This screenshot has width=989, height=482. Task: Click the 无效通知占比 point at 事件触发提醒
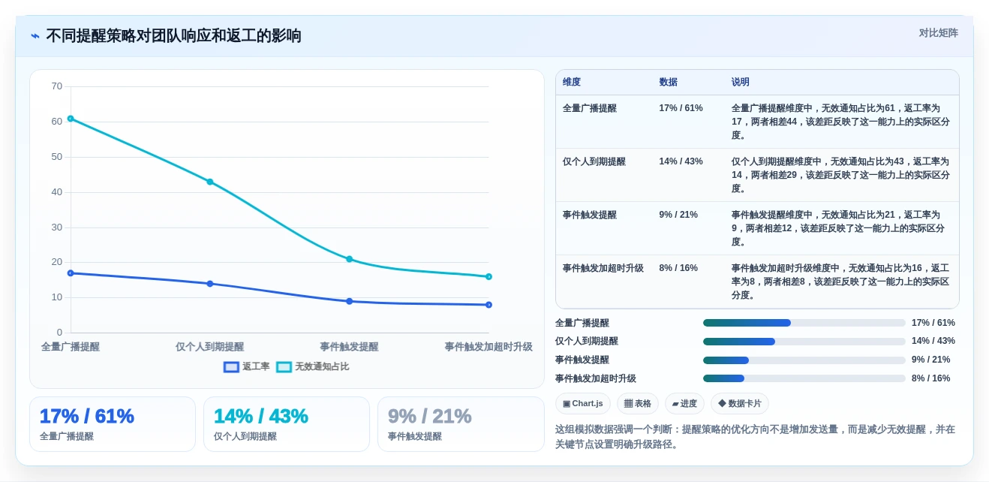(x=349, y=259)
